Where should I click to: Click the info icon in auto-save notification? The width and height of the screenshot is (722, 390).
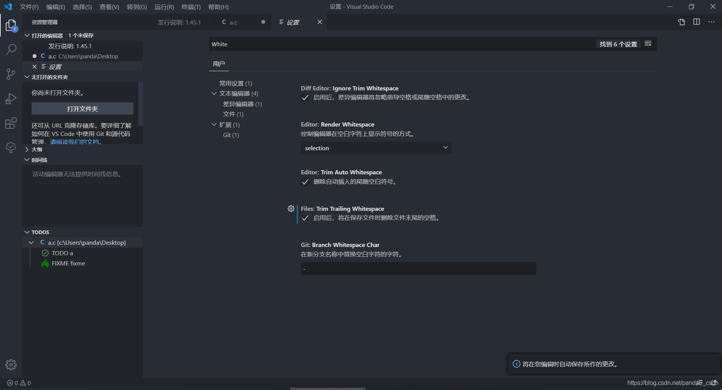point(516,364)
